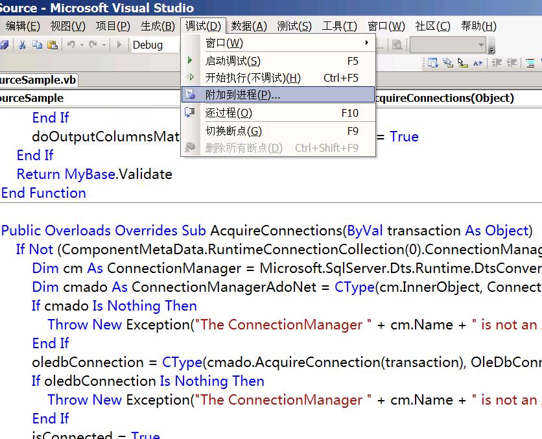The image size is (542, 439).
Task: Click 删除所有断点(D) menu item
Action: [x=279, y=148]
